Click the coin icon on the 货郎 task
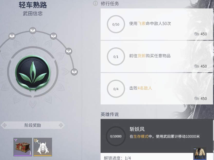This screenshot has width=214, height=160. tap(196, 66)
